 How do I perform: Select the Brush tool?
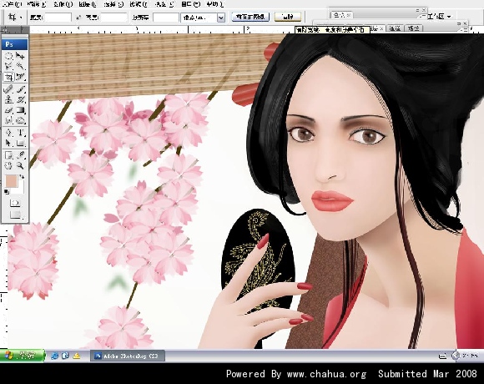(20, 89)
